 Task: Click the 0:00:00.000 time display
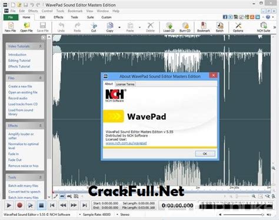tap(177, 205)
